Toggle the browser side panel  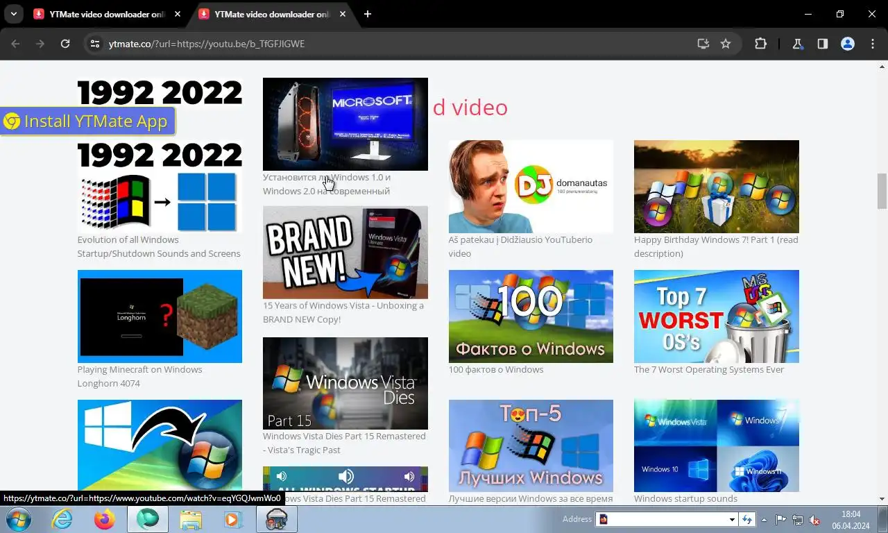(823, 44)
